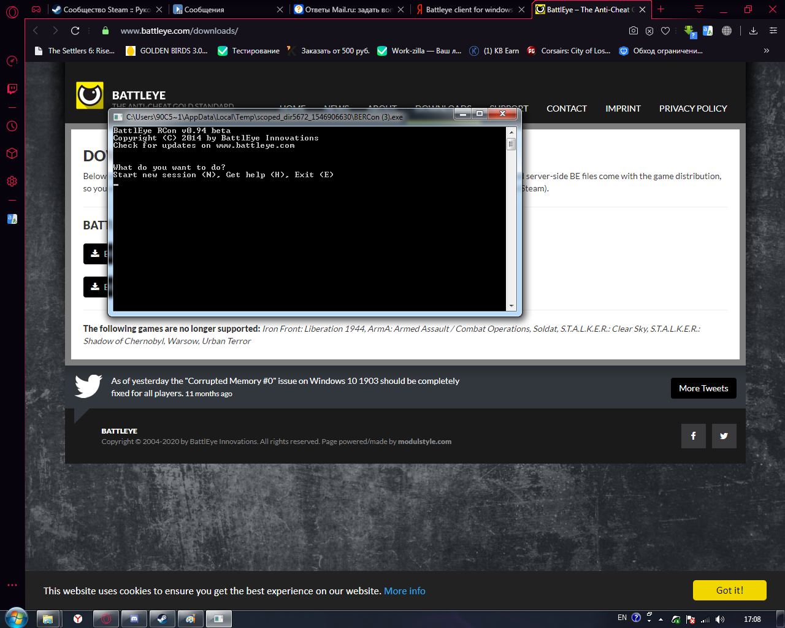Open modulstyle.com footer link
This screenshot has width=785, height=628.
click(x=424, y=442)
